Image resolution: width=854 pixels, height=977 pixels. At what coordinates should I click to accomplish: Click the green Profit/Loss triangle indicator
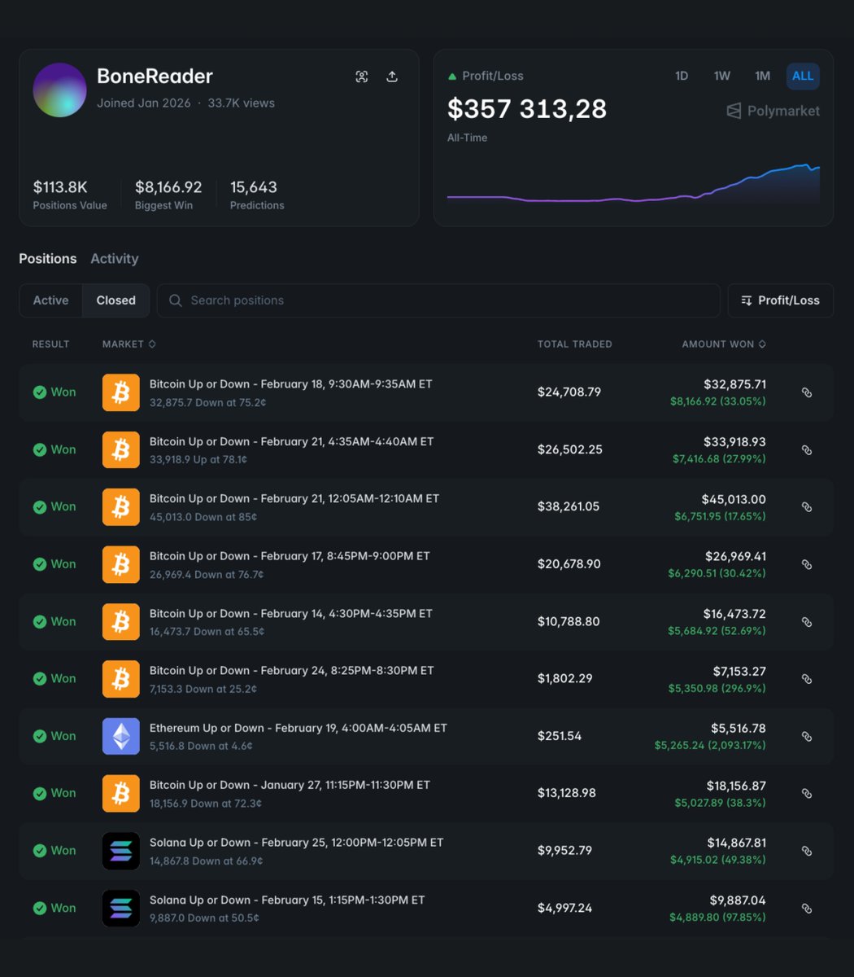pos(452,77)
